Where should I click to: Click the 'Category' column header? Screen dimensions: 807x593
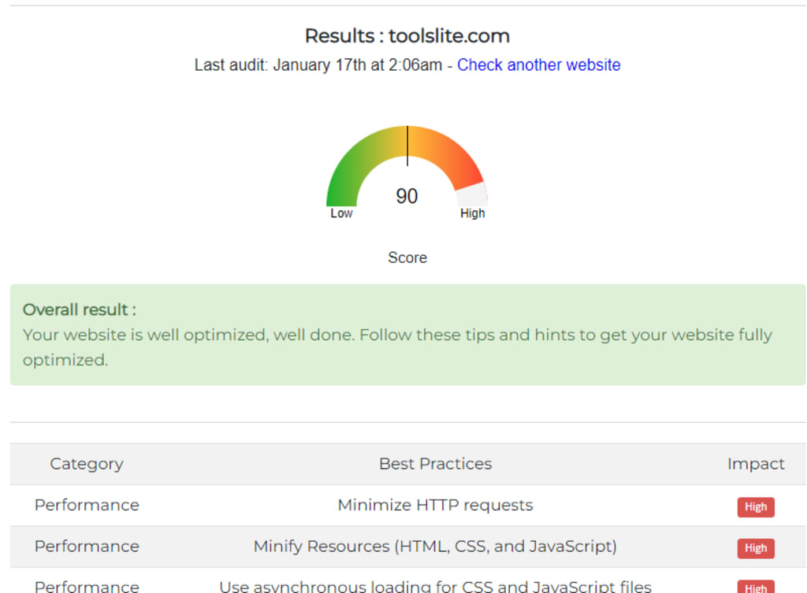pyautogui.click(x=87, y=464)
